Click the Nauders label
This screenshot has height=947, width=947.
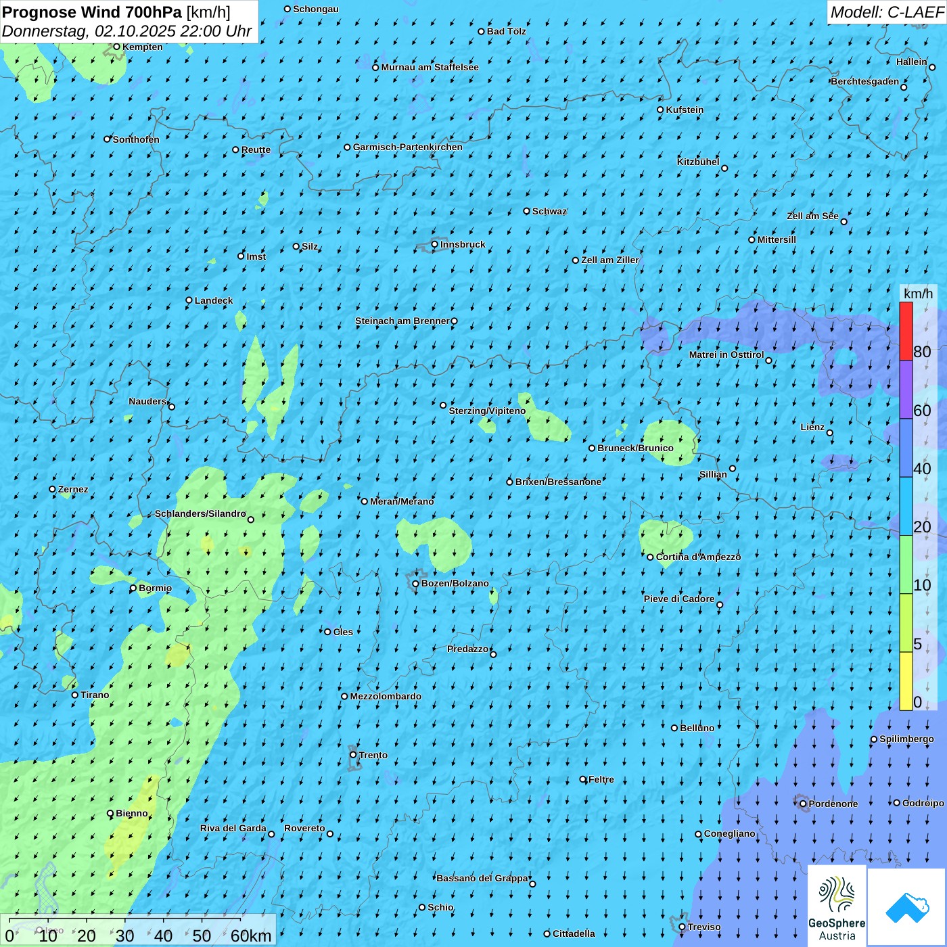147,401
